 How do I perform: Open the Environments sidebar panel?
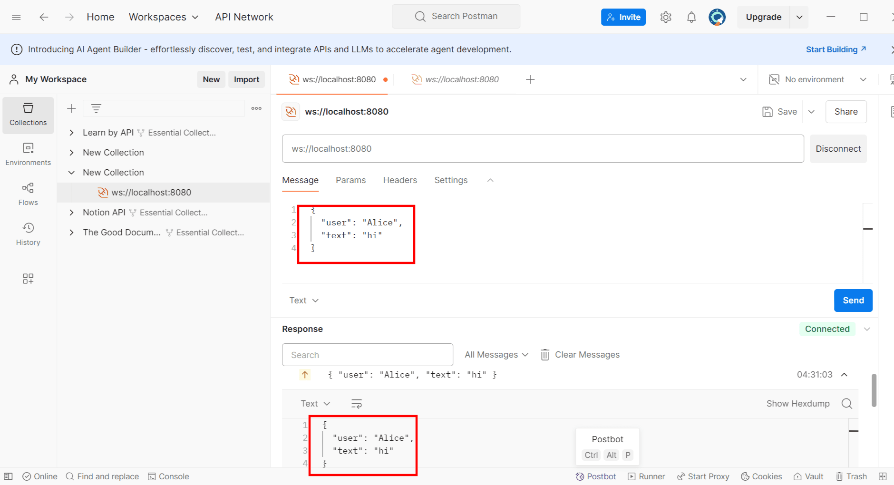[28, 153]
